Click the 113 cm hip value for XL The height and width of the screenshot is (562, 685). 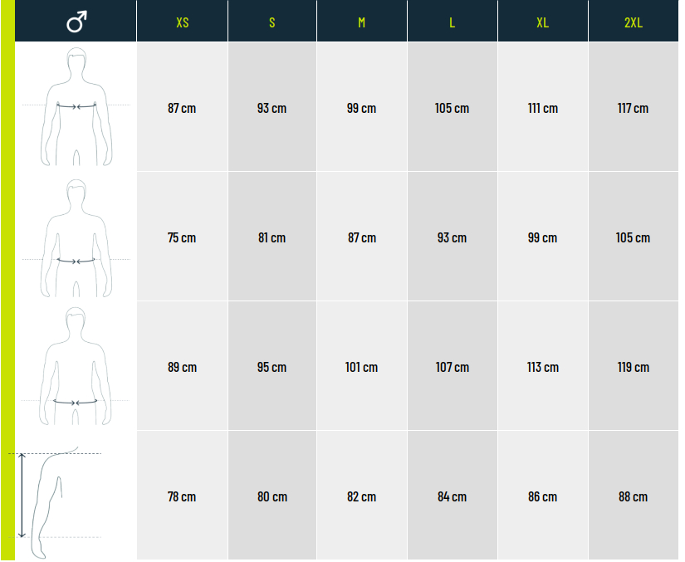coord(542,368)
